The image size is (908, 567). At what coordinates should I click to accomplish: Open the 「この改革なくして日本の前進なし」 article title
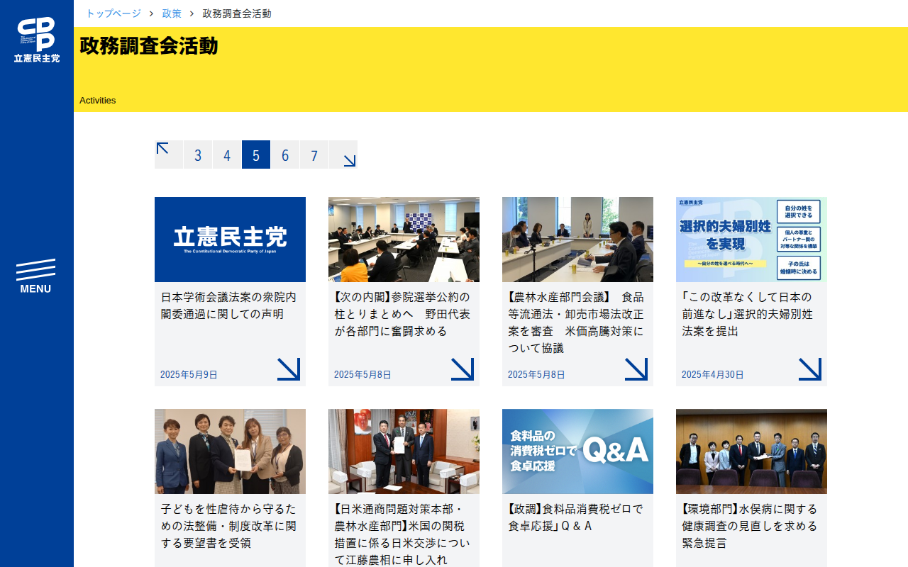pyautogui.click(x=748, y=314)
